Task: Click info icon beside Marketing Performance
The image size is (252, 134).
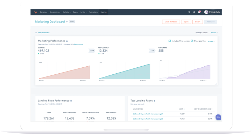Action: (x=67, y=41)
